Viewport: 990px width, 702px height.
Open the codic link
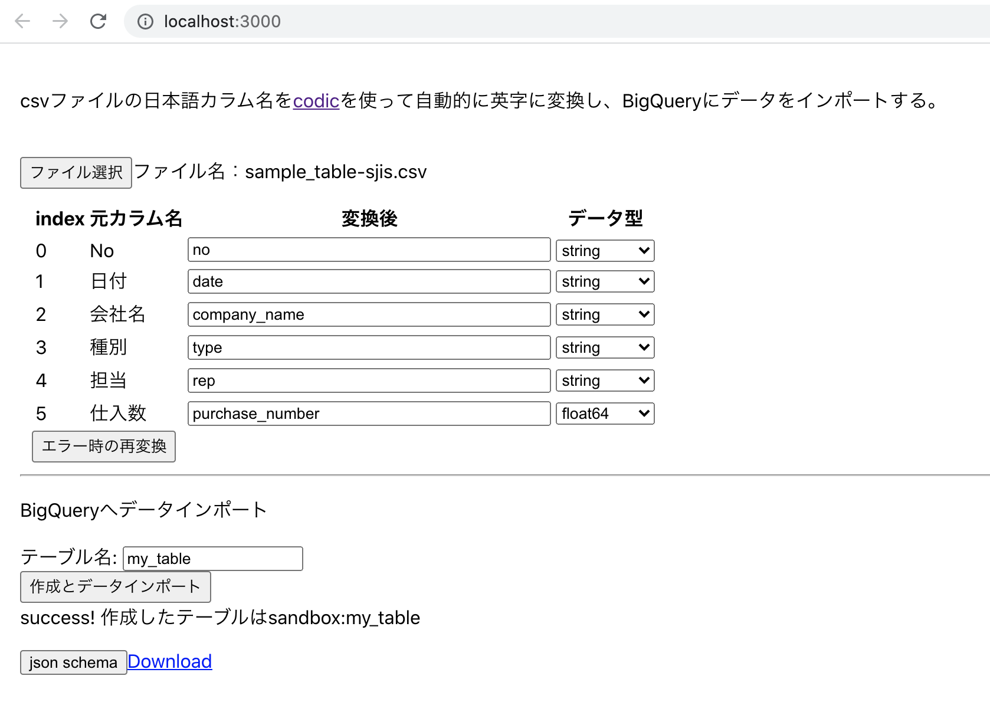(x=316, y=101)
